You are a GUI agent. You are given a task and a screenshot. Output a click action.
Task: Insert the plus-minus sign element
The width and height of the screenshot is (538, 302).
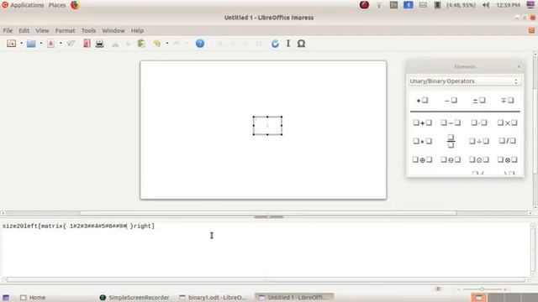[479, 101]
